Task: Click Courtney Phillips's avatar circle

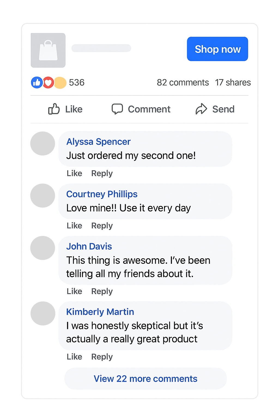Action: pos(43,196)
